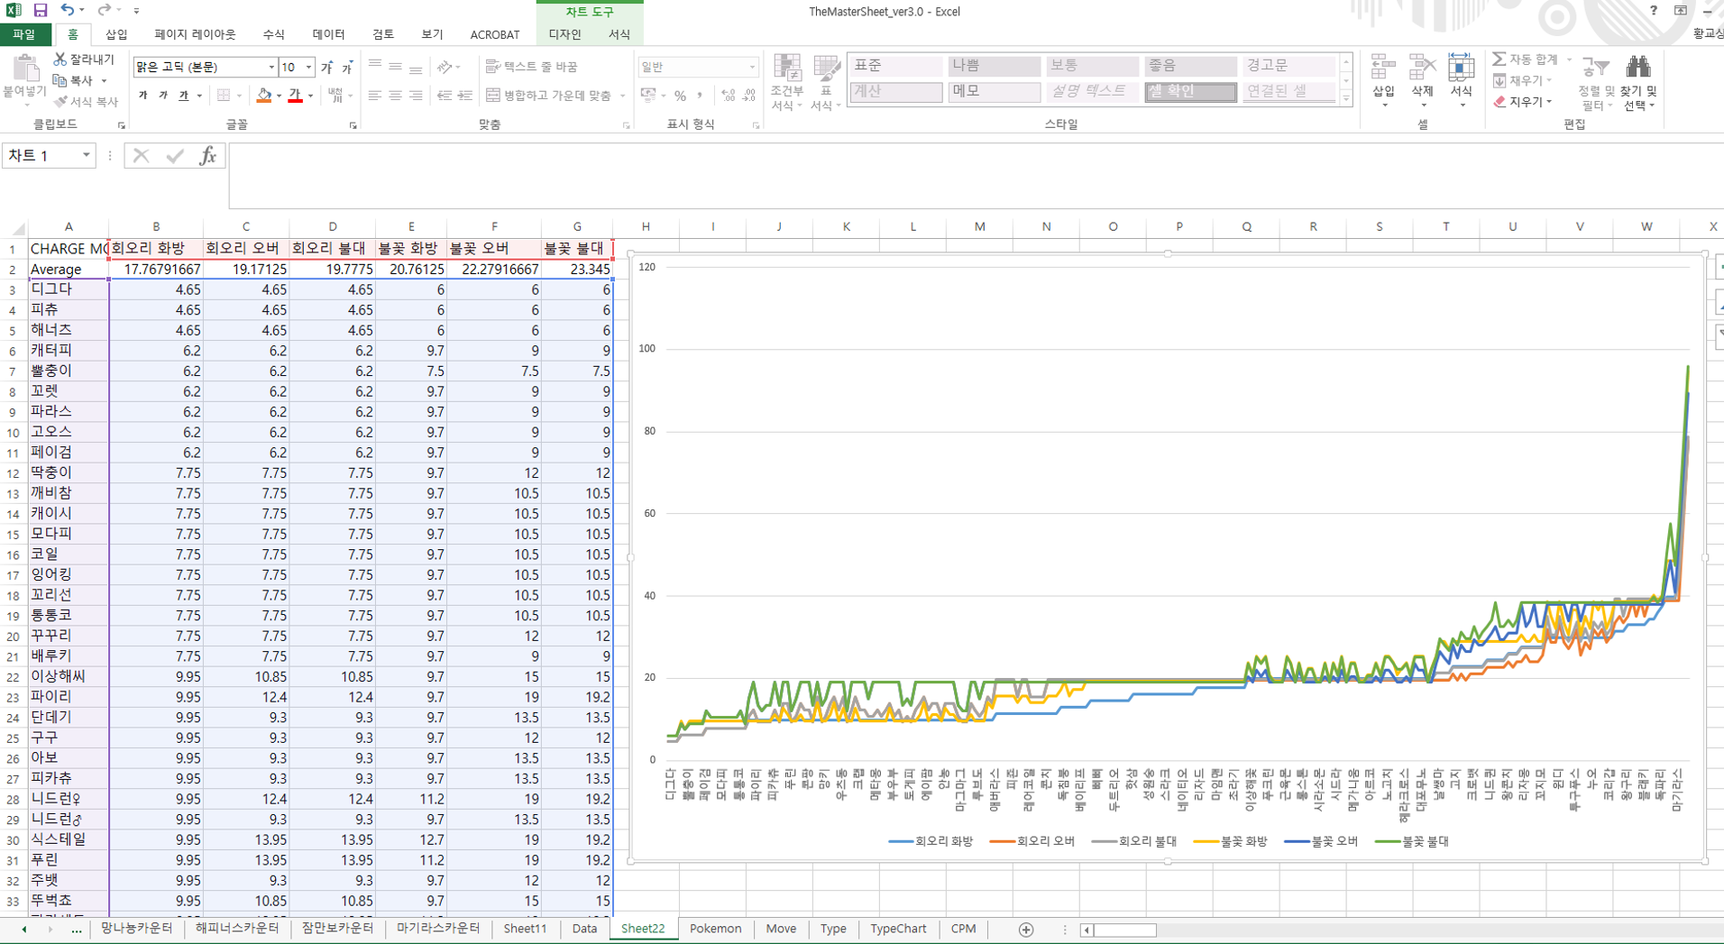Open Format as Table (표 서식)
Viewport: 1724px width, 944px height.
[x=825, y=83]
